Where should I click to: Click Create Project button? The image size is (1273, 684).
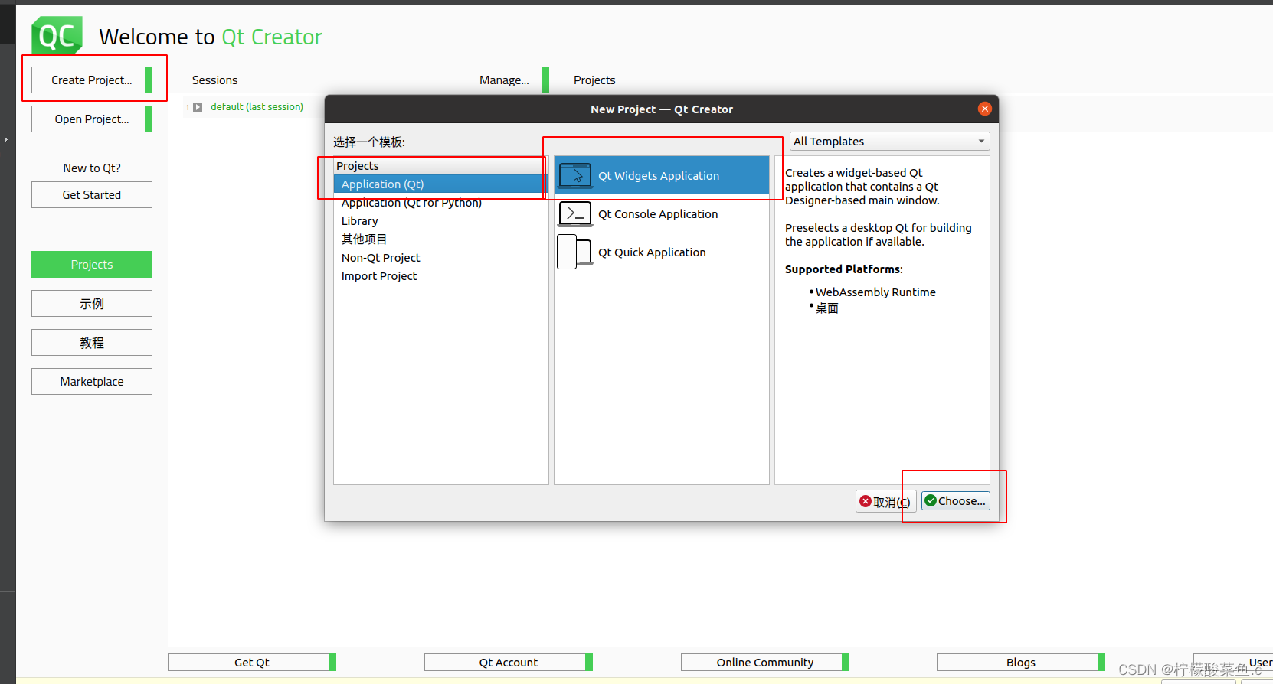tap(92, 80)
